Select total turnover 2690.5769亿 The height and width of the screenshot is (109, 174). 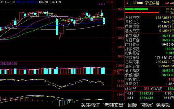click(165, 62)
